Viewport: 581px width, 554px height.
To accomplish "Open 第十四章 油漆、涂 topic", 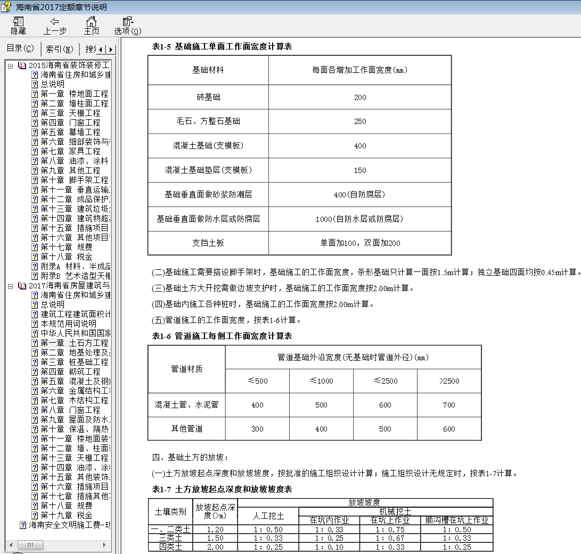I will pos(75,468).
